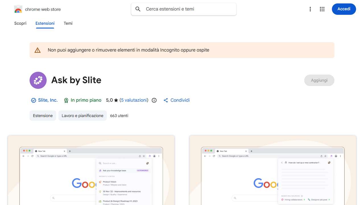Click the search magnifier icon

tap(138, 9)
